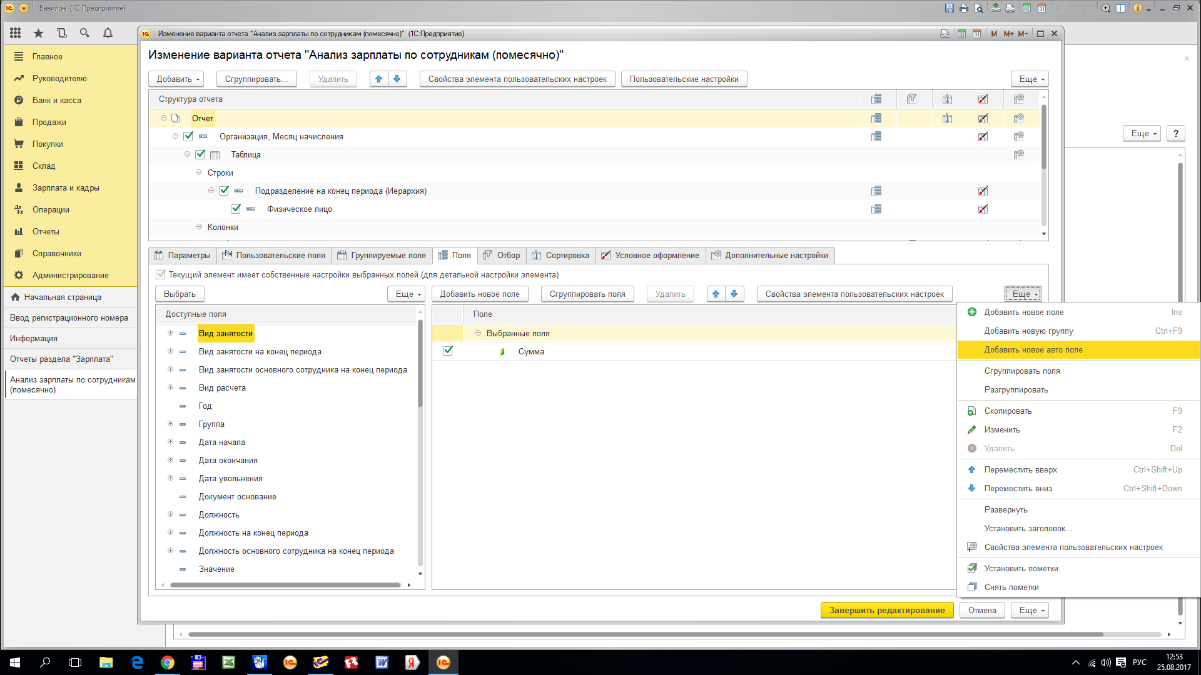This screenshot has height=675, width=1201.
Task: Click the search magnifier icon in top panel
Action: point(84,33)
